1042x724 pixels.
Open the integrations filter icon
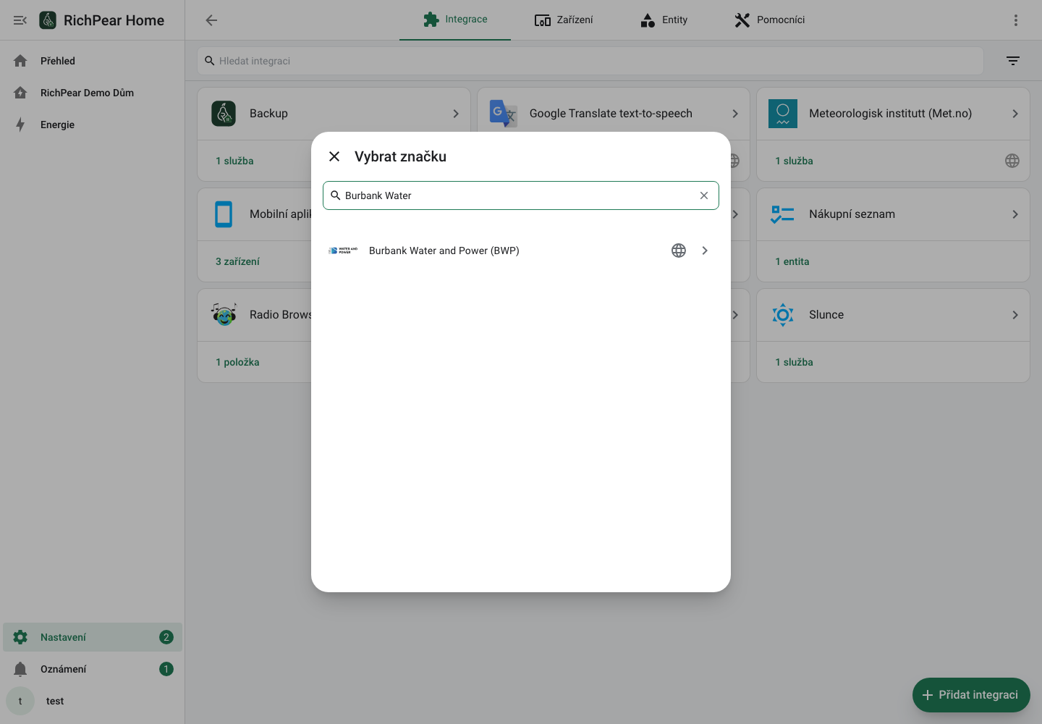pyautogui.click(x=1013, y=61)
